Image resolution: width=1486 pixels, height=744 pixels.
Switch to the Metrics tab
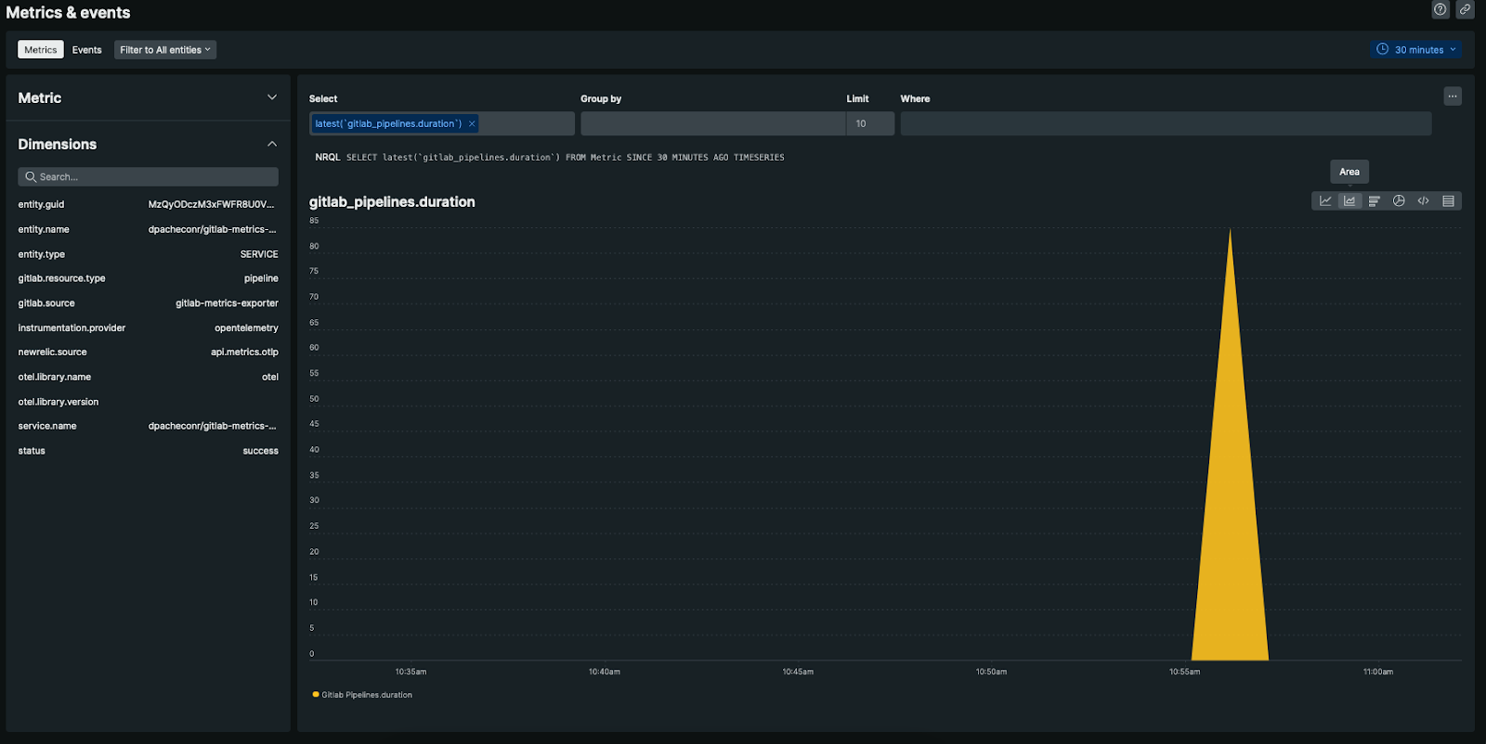click(x=41, y=50)
